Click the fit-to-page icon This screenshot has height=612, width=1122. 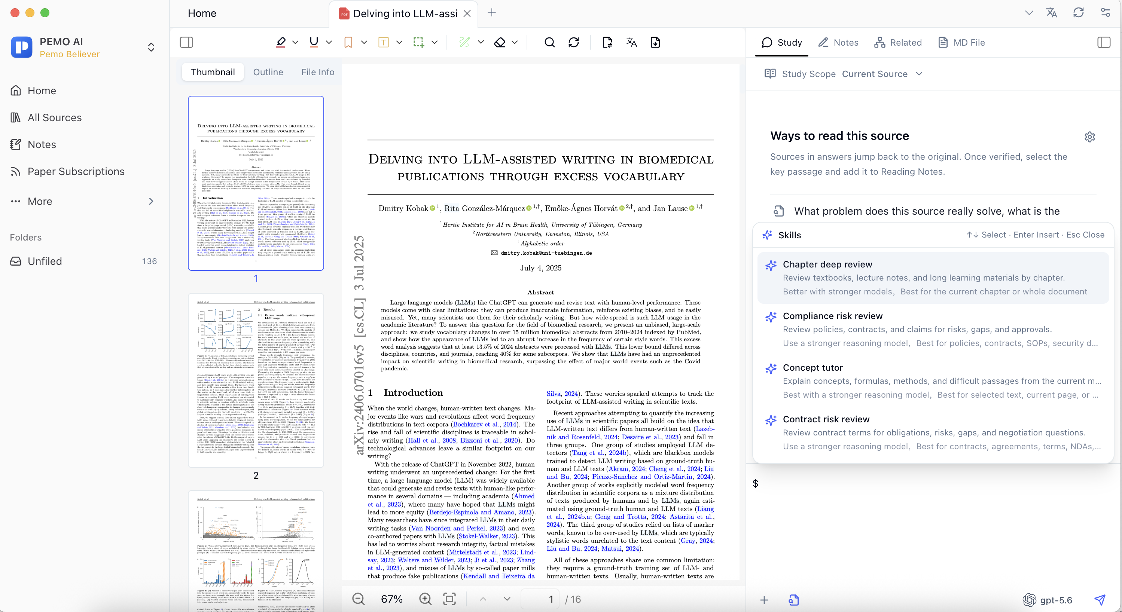[x=449, y=599]
